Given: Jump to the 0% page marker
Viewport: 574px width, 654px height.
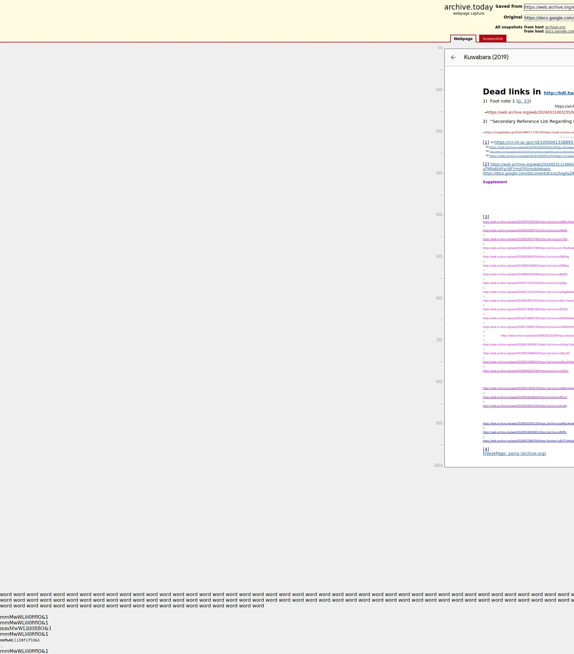Looking at the screenshot, I should point(440,47).
